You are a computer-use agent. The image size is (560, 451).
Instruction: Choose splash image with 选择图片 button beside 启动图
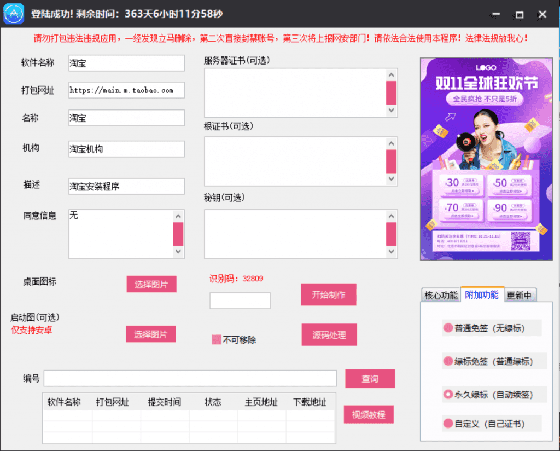point(151,334)
